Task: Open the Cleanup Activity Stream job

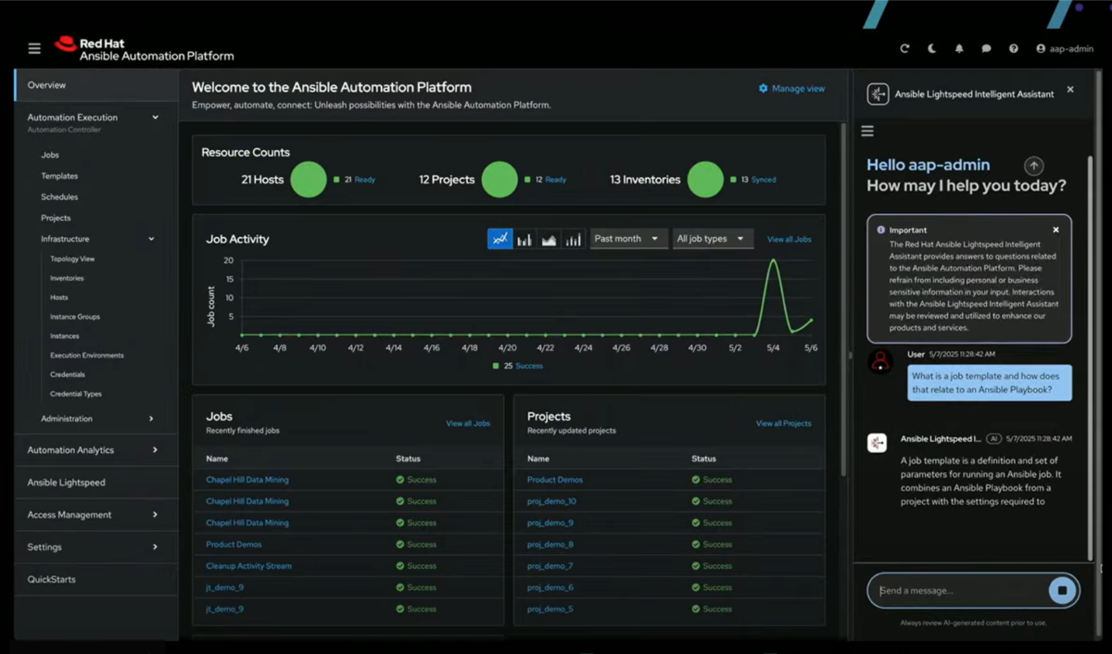Action: coord(248,566)
